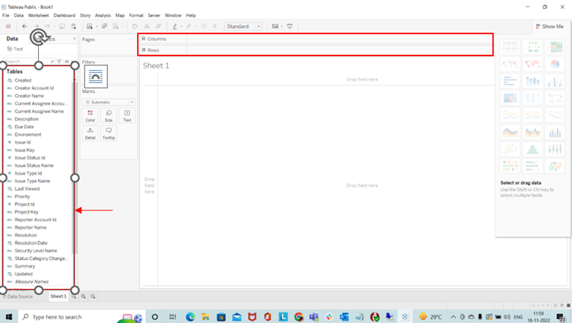Select the histogram chart in Show Me

pos(532,149)
